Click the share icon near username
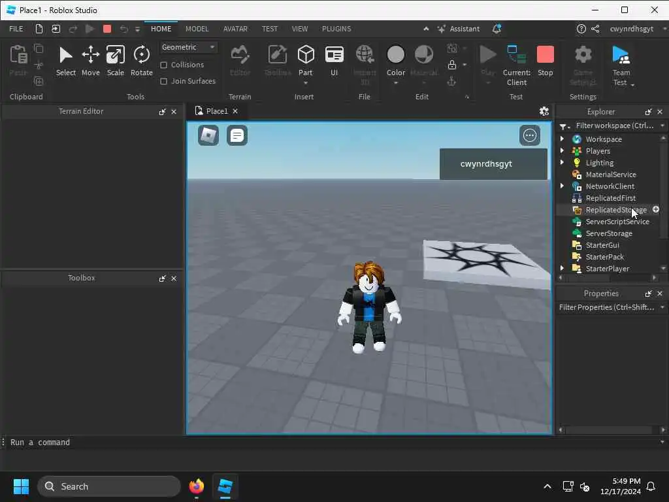The width and height of the screenshot is (669, 502). point(595,29)
